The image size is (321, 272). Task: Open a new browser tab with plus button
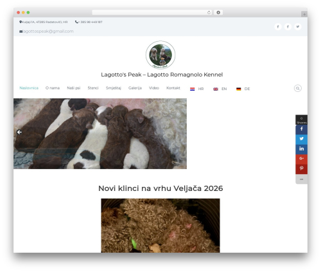tap(304, 14)
